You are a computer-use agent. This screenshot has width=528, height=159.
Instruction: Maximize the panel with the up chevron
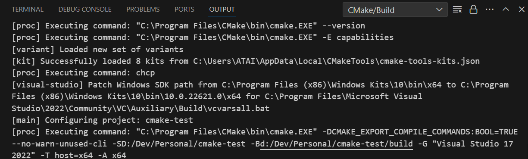506,9
